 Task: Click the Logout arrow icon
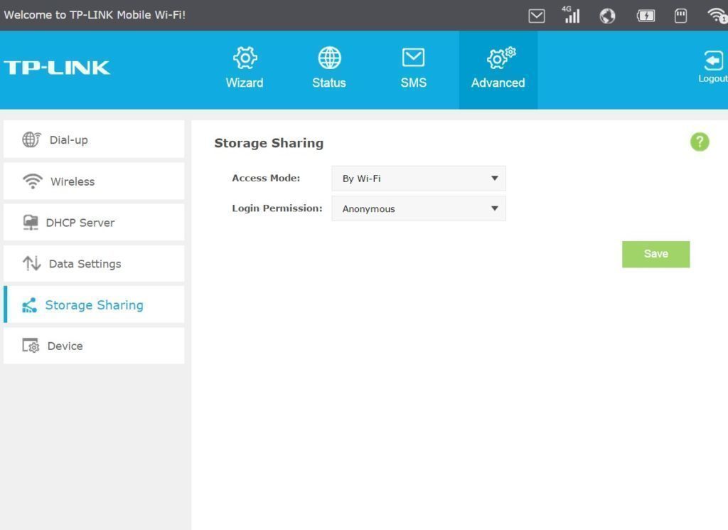click(712, 60)
